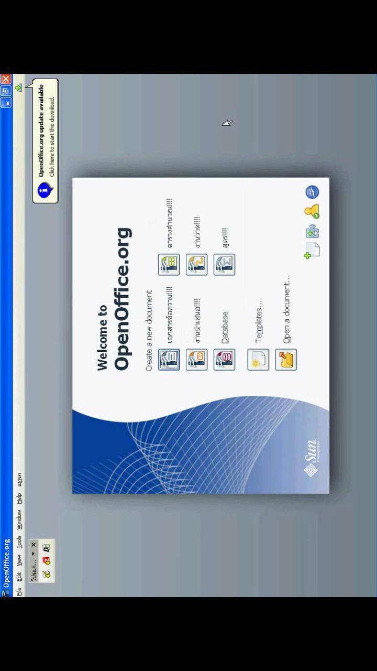Open the แทรก menu

pos(19,479)
